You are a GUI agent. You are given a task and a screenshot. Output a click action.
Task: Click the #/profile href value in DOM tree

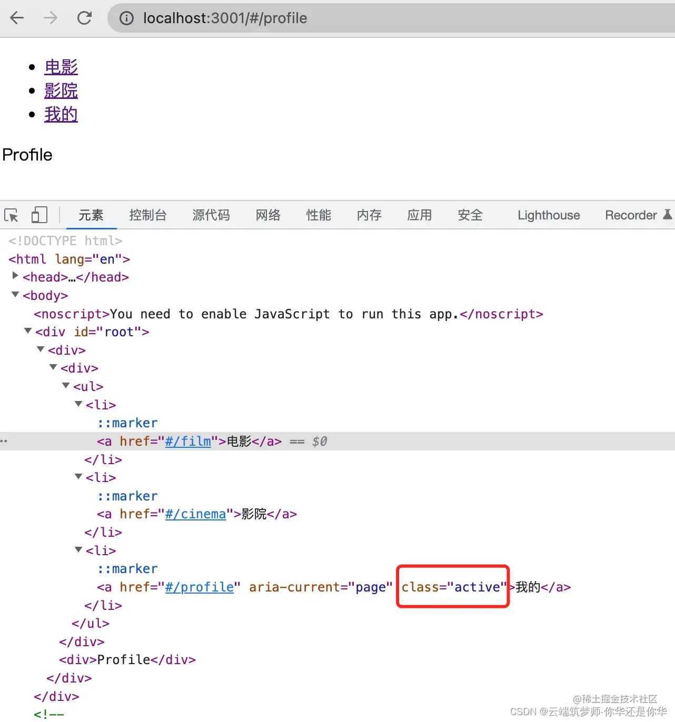(199, 587)
